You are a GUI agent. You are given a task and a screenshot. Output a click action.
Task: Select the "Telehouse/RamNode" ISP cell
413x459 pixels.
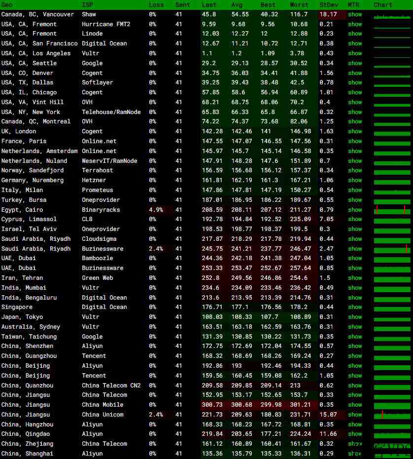[x=111, y=112]
